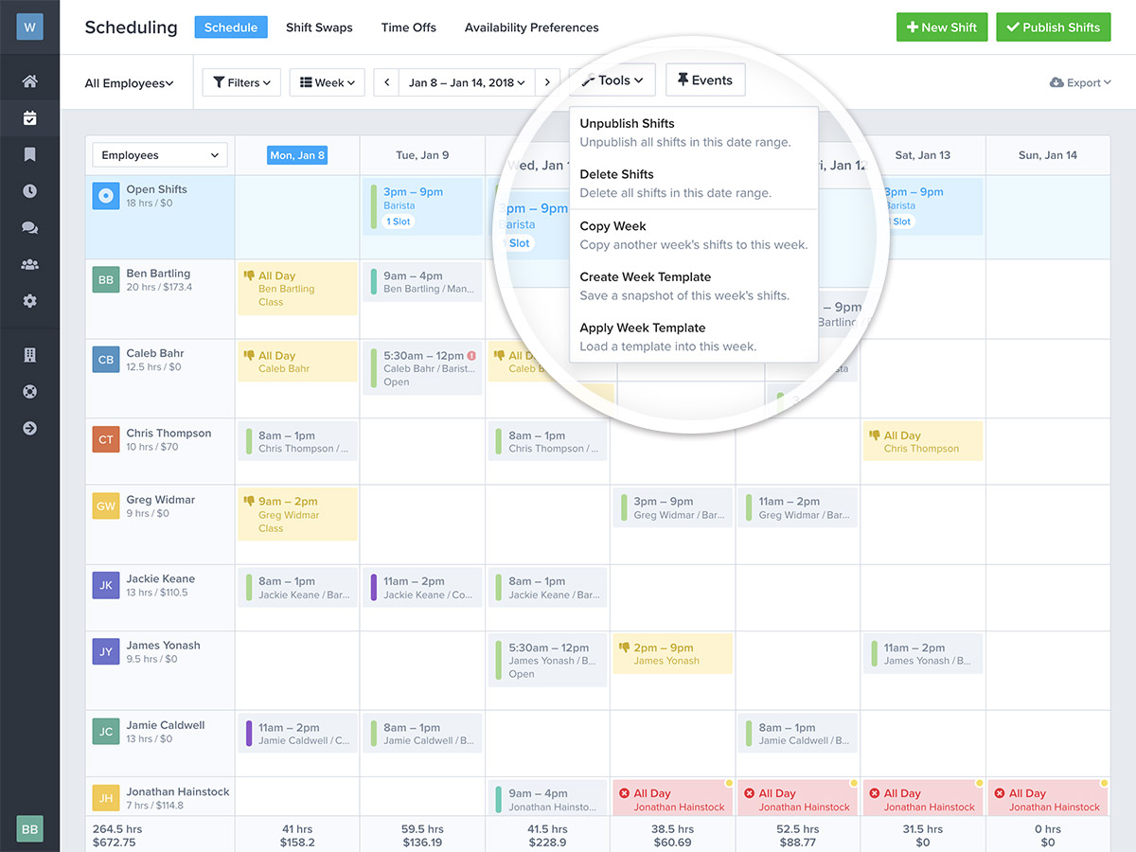Open the BB user avatar at the sidebar bottom
The image size is (1136, 852).
pos(29,828)
